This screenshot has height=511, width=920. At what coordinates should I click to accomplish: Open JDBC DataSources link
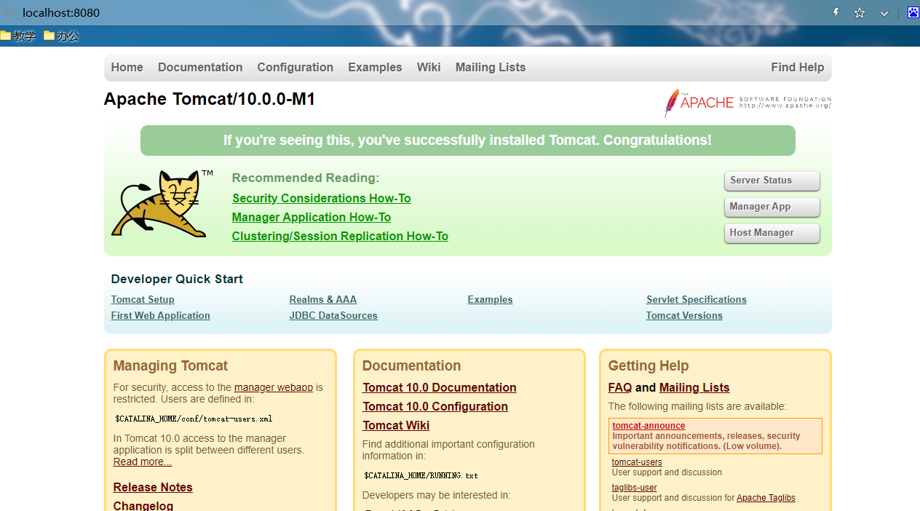tap(333, 315)
